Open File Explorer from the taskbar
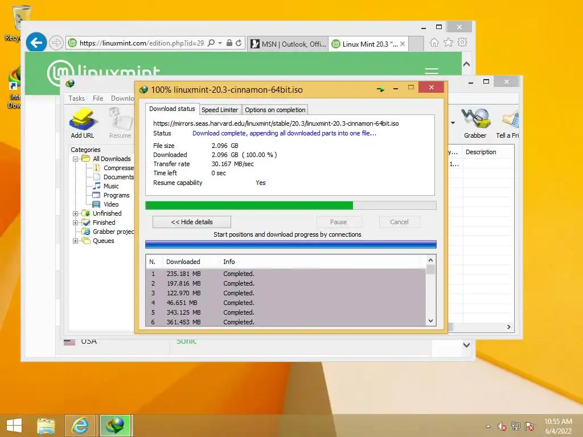583x437 pixels. [46, 426]
